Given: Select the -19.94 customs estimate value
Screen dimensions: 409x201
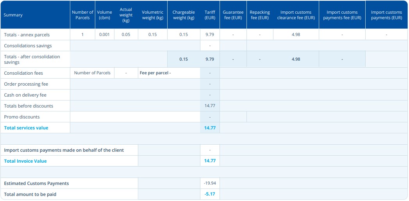Looking at the screenshot, I should pyautogui.click(x=210, y=183).
